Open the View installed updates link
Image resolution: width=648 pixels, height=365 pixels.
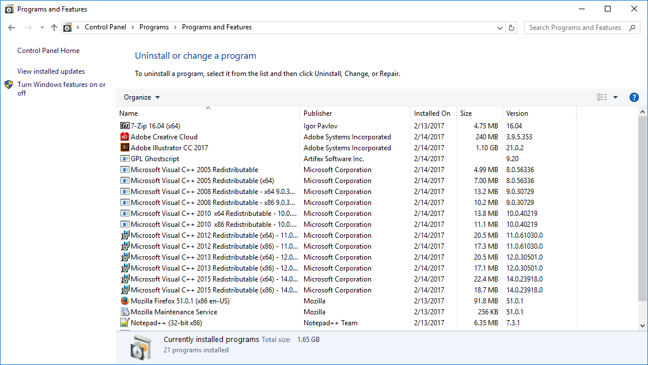[51, 71]
